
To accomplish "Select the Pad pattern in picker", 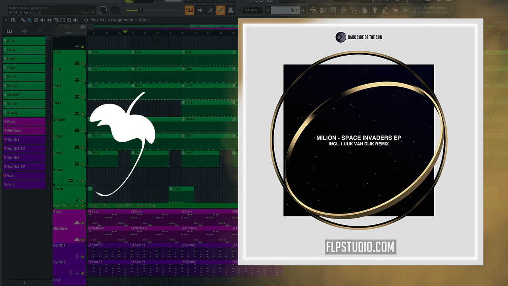I will [x=24, y=185].
